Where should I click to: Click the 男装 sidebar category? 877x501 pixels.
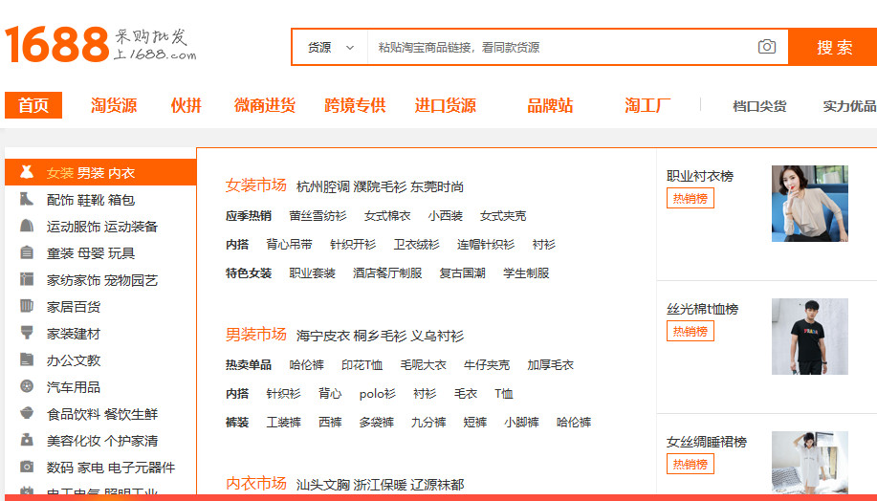[91, 173]
